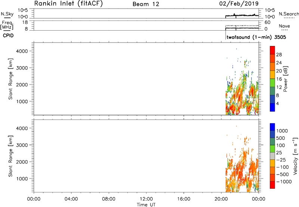299x207 pixels.
Task: Click the gray segment of the velocity colorbar
Action: point(272,156)
